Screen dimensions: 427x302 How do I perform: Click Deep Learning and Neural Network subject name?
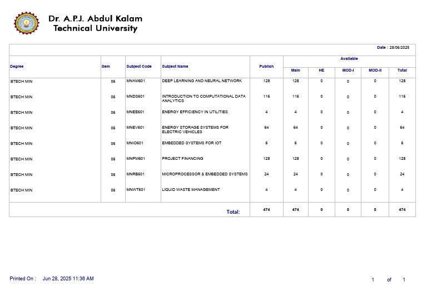coord(202,81)
